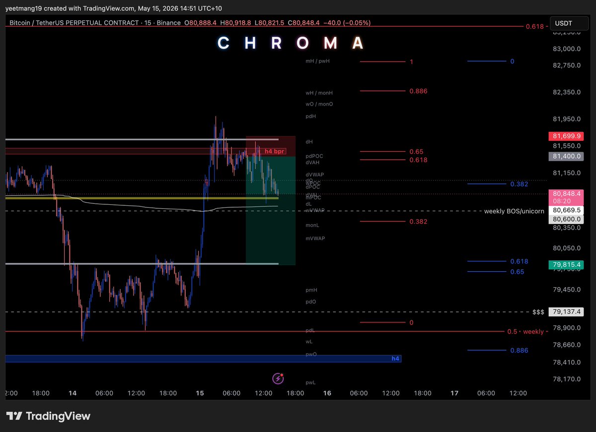Click 82,350.0 on the price axis

click(567, 92)
